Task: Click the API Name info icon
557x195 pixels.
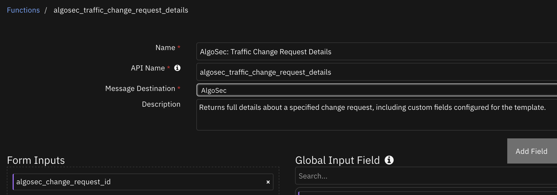Action: pos(177,68)
